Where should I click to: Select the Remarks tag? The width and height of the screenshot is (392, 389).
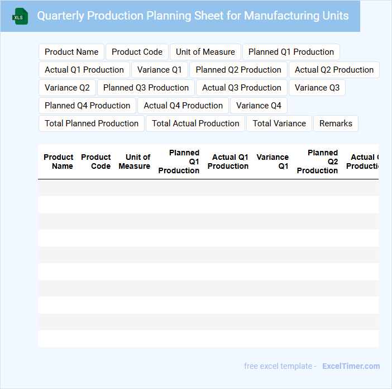(x=336, y=124)
